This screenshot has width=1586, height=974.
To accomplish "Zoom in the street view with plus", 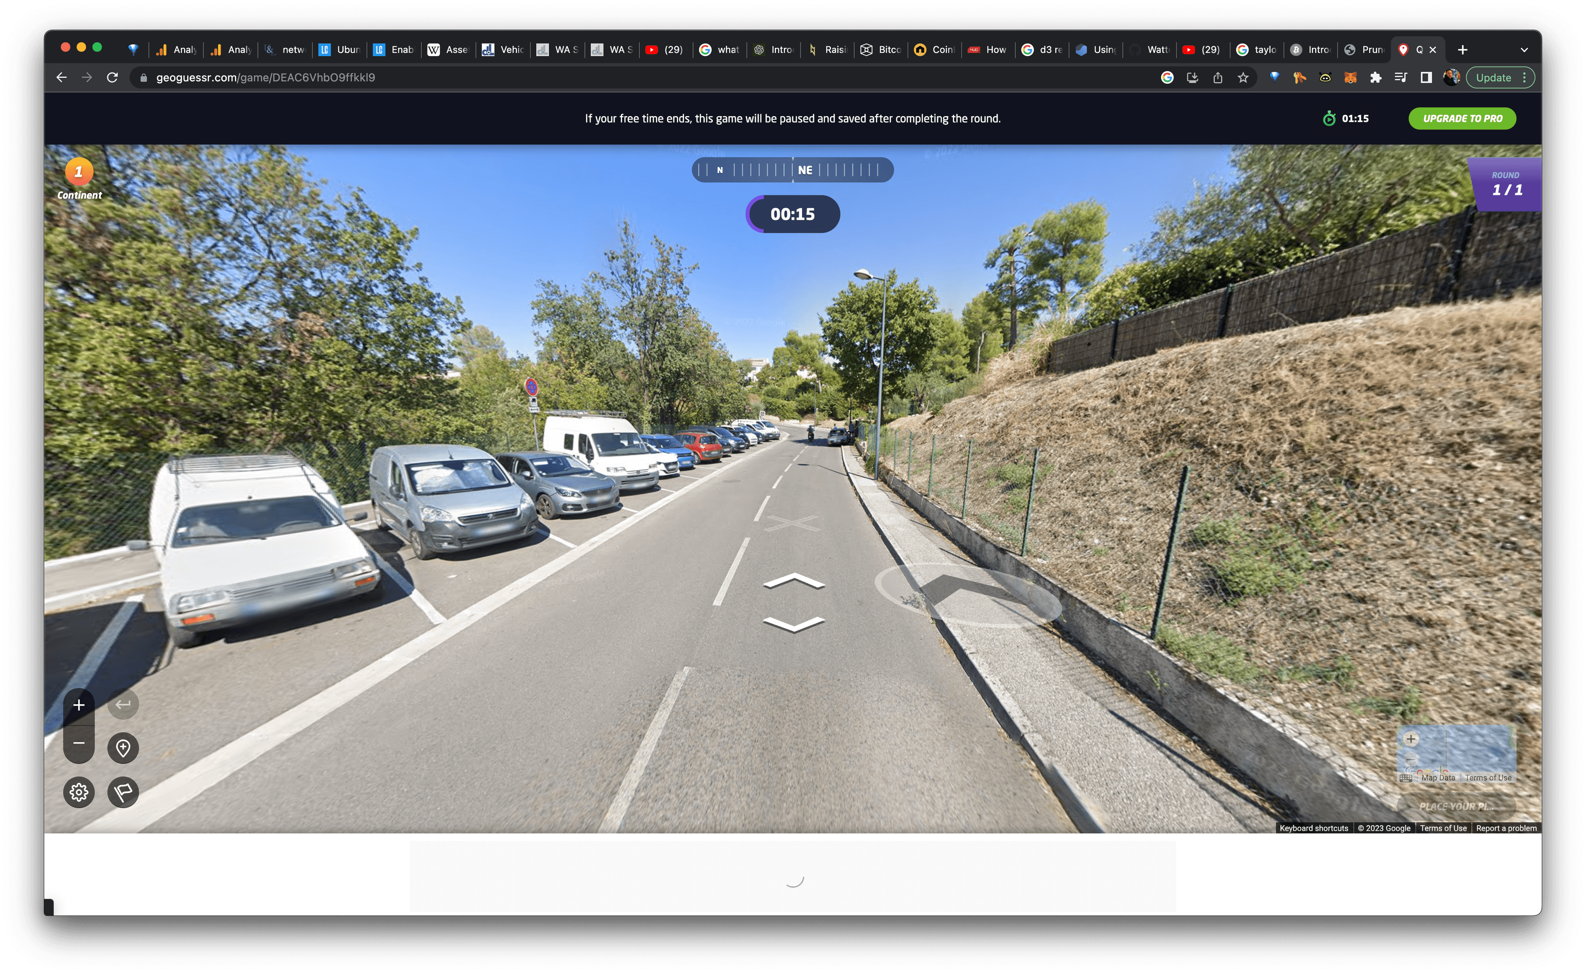I will point(78,705).
